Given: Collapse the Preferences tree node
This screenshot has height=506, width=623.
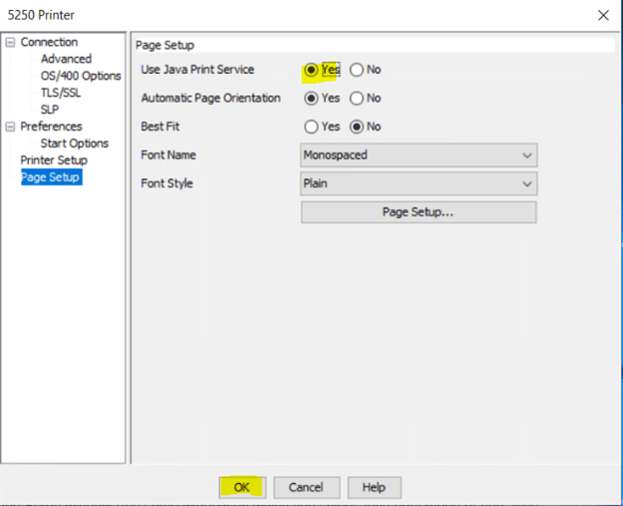Looking at the screenshot, I should pyautogui.click(x=10, y=126).
